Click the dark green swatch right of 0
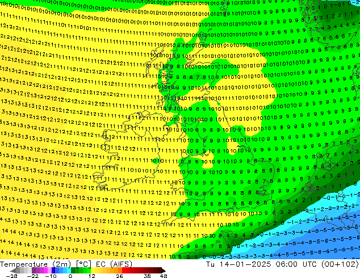The height and width of the screenshot is (278, 360). tap(73, 271)
